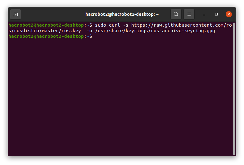This screenshot has height=165, width=244.
Task: Close the terminal window
Action: (x=229, y=14)
